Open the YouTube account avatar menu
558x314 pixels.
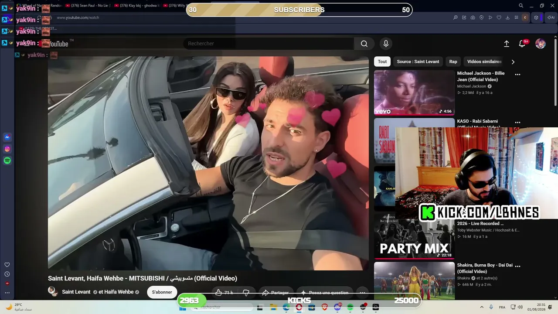(541, 44)
